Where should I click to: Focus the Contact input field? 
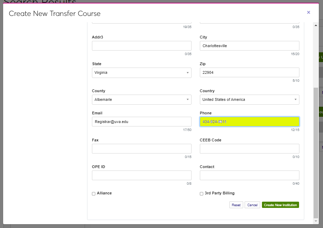(249, 175)
